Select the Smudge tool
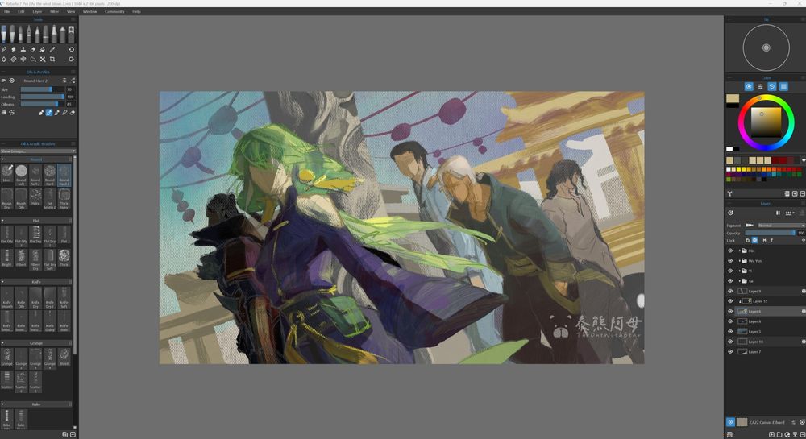Image resolution: width=806 pixels, height=439 pixels. pyautogui.click(x=14, y=49)
